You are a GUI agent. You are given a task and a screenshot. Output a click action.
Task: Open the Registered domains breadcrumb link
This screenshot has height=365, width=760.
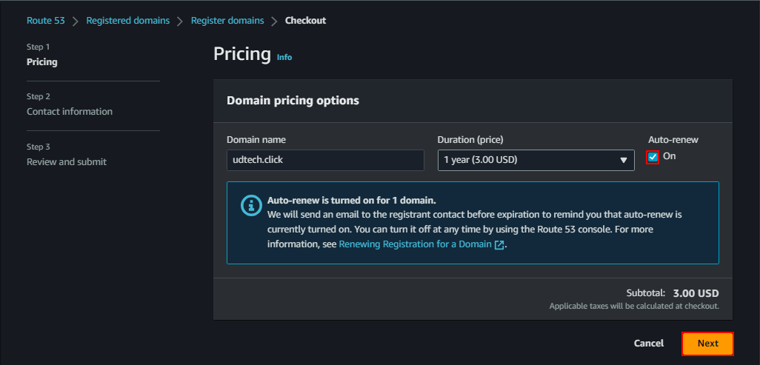[x=127, y=21]
